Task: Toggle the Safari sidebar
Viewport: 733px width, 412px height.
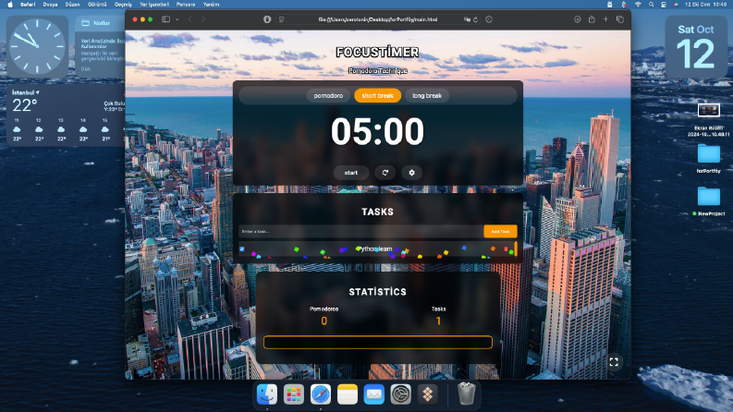Action: (x=166, y=19)
